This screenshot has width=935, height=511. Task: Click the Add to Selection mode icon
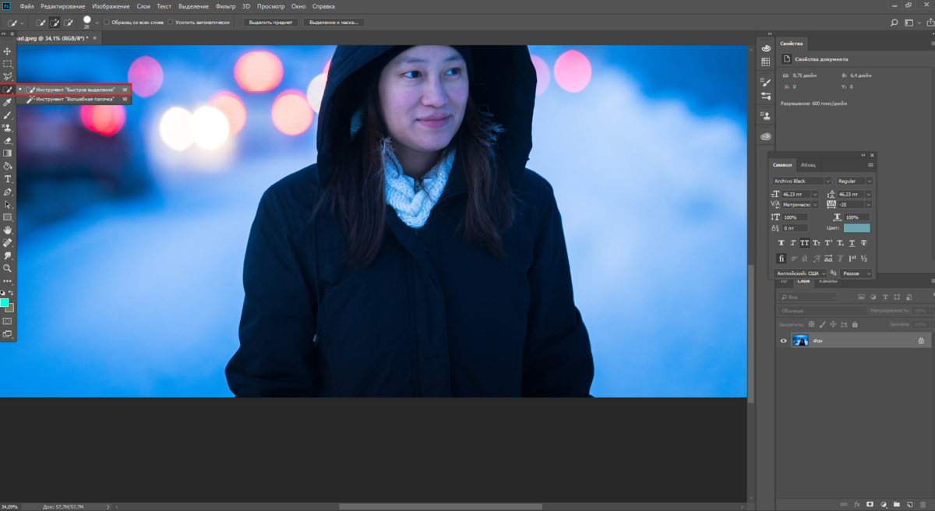pos(55,23)
